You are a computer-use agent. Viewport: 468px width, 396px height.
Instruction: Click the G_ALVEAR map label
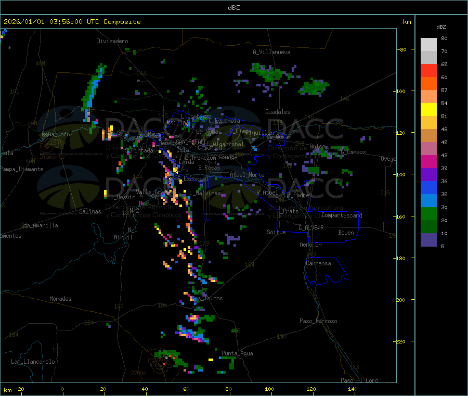(x=311, y=228)
